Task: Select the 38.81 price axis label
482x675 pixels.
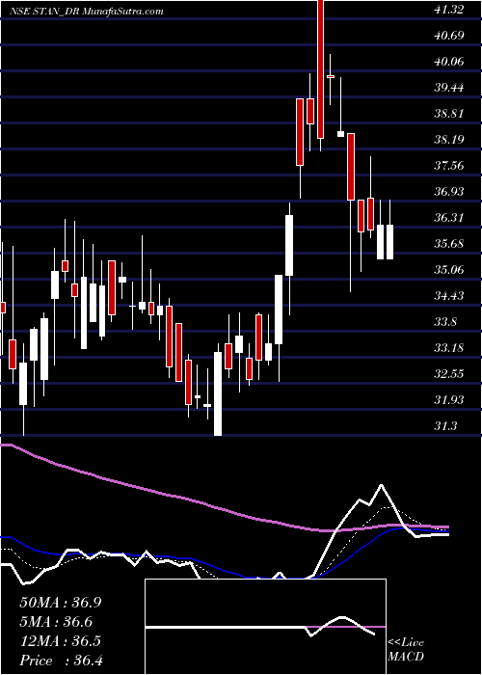Action: click(x=449, y=114)
